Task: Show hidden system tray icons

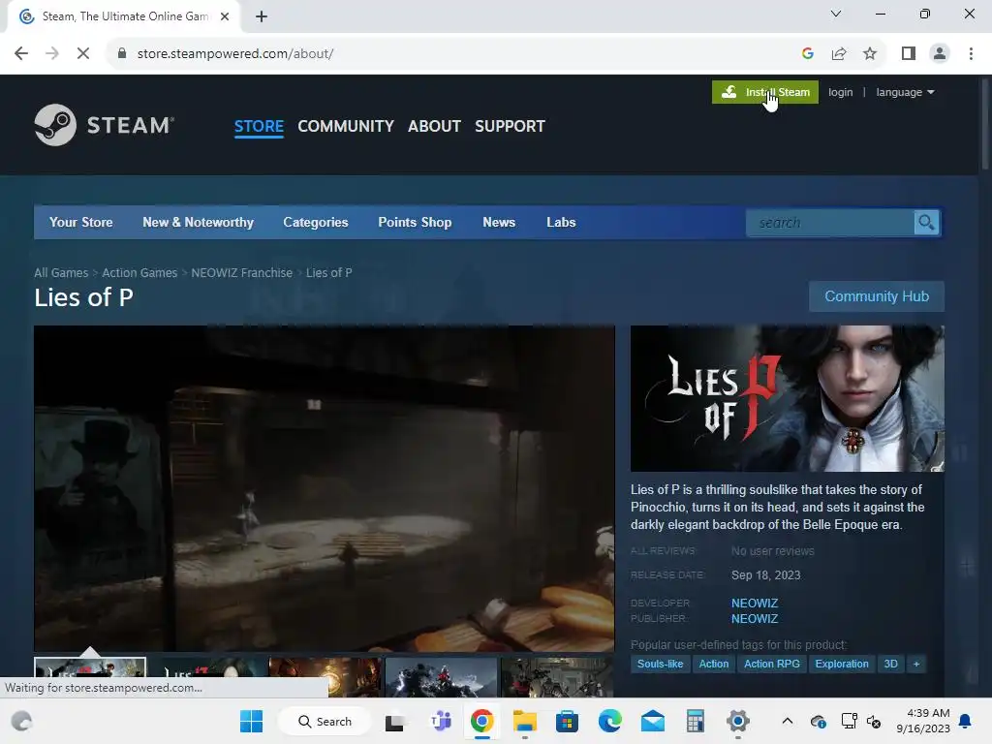Action: tap(787, 721)
